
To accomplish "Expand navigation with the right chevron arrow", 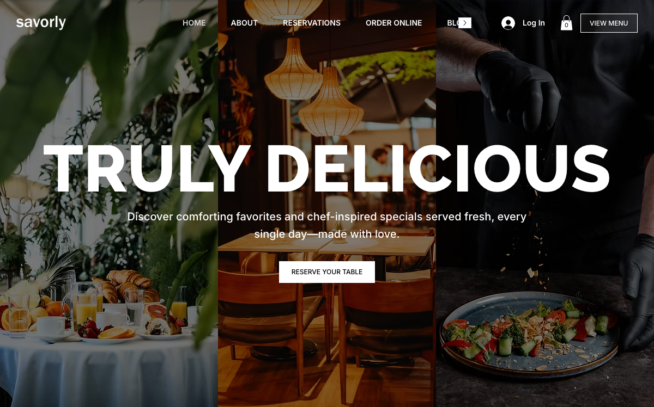I will click(x=464, y=23).
